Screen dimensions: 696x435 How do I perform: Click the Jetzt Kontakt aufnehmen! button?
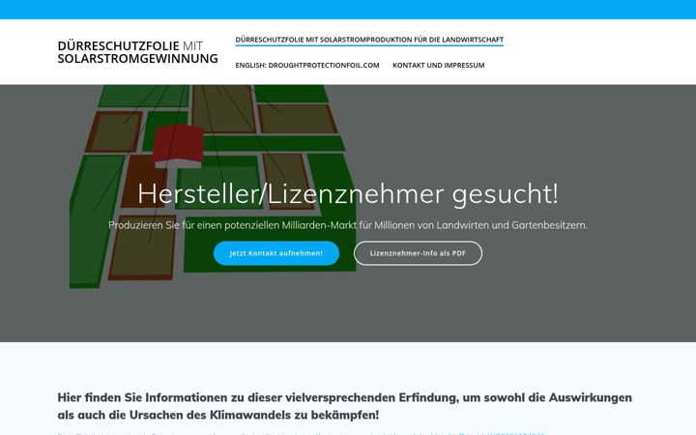pos(276,253)
